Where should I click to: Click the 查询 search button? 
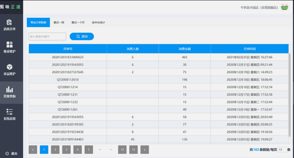point(82,36)
